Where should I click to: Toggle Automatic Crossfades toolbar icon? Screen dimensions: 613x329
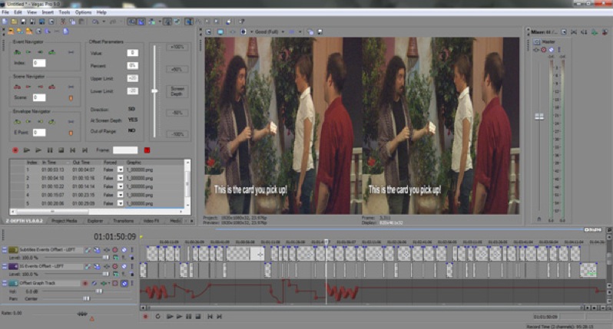click(141, 21)
